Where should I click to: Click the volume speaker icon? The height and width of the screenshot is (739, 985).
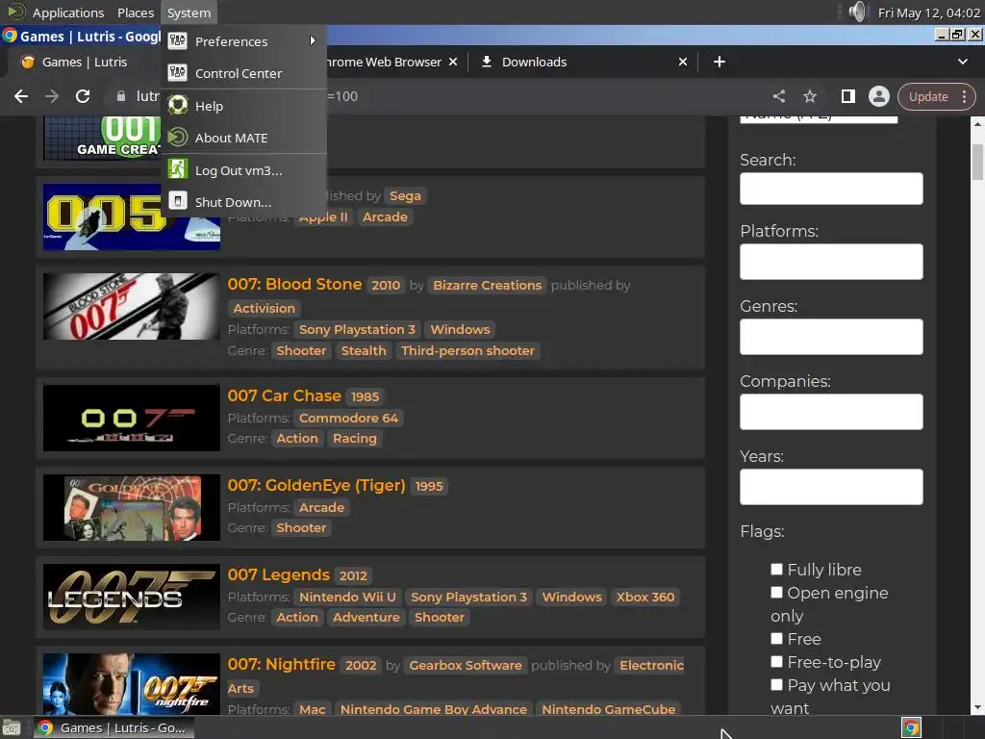pyautogui.click(x=857, y=12)
